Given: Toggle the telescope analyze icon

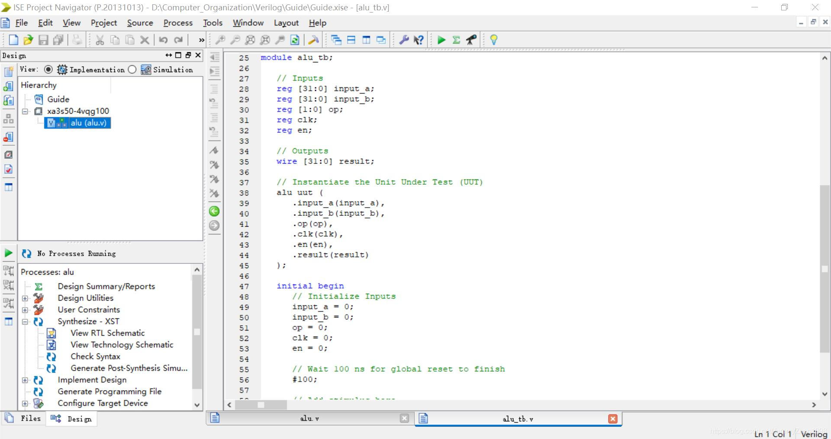Looking at the screenshot, I should [471, 40].
